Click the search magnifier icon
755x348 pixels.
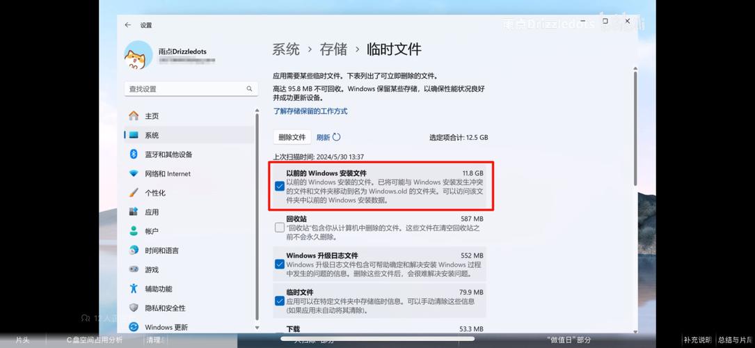[249, 88]
